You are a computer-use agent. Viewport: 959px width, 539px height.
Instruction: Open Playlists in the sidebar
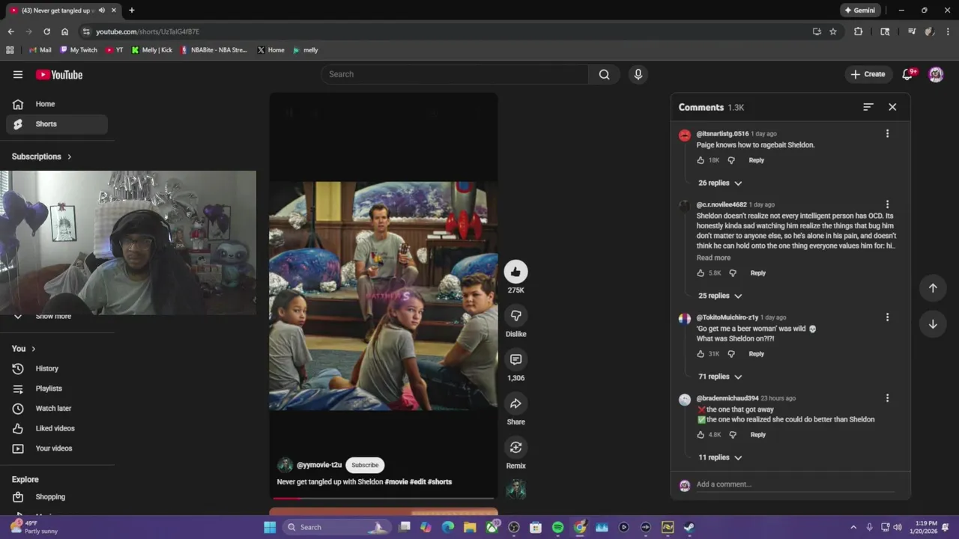coord(57,389)
